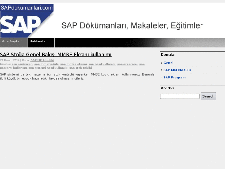The height and width of the screenshot is (169, 225).
Task: Select the sap sistemi nasıl kullanılır tag
Action: 48,68
